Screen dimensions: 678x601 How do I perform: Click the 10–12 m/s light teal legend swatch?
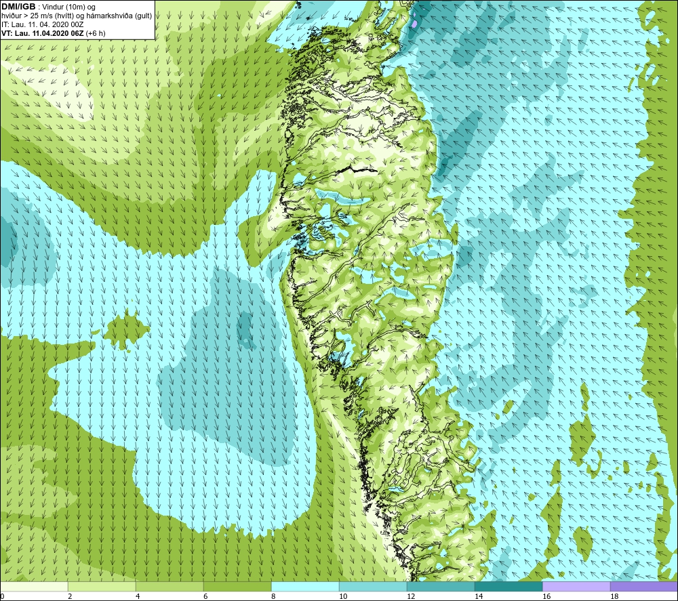(x=373, y=586)
